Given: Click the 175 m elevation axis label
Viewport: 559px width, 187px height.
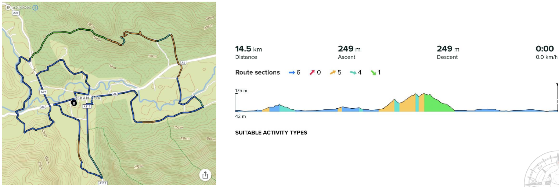Looking at the screenshot, I should [x=241, y=91].
